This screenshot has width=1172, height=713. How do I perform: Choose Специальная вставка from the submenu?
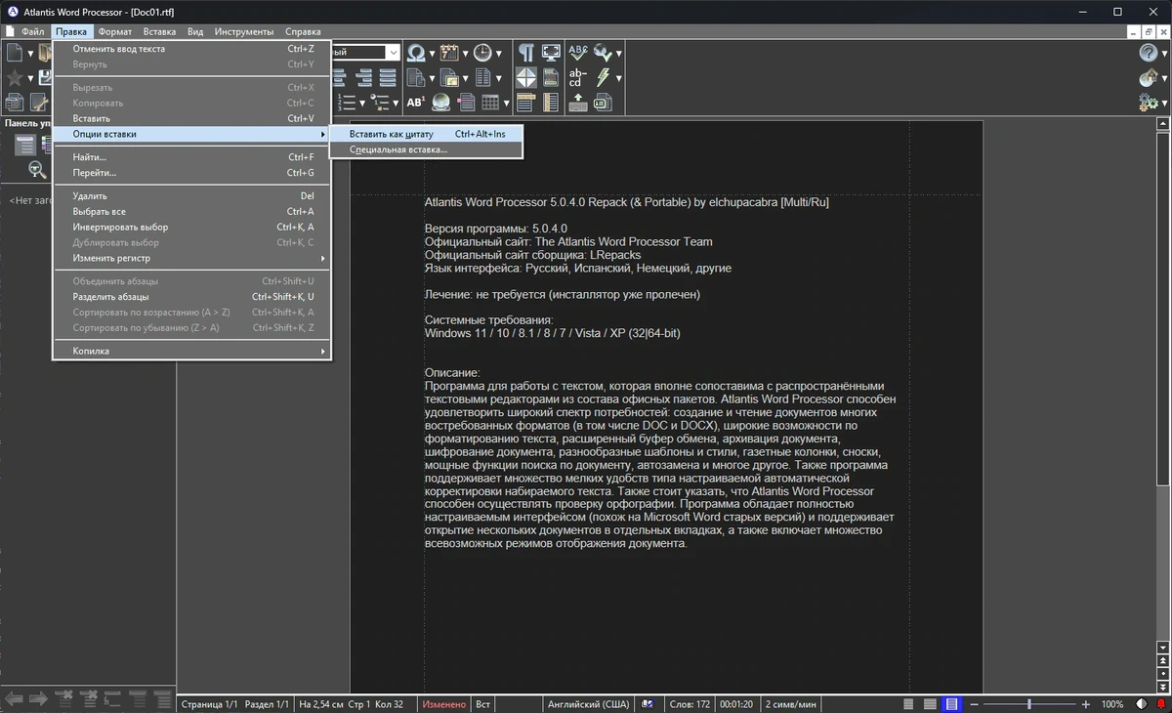(x=426, y=150)
